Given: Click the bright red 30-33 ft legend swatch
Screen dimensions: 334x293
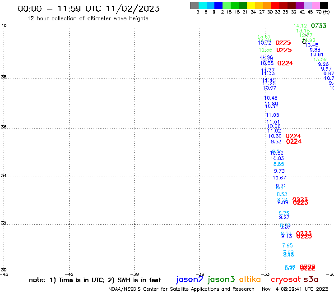Looking at the screenshot, I should [275, 5].
